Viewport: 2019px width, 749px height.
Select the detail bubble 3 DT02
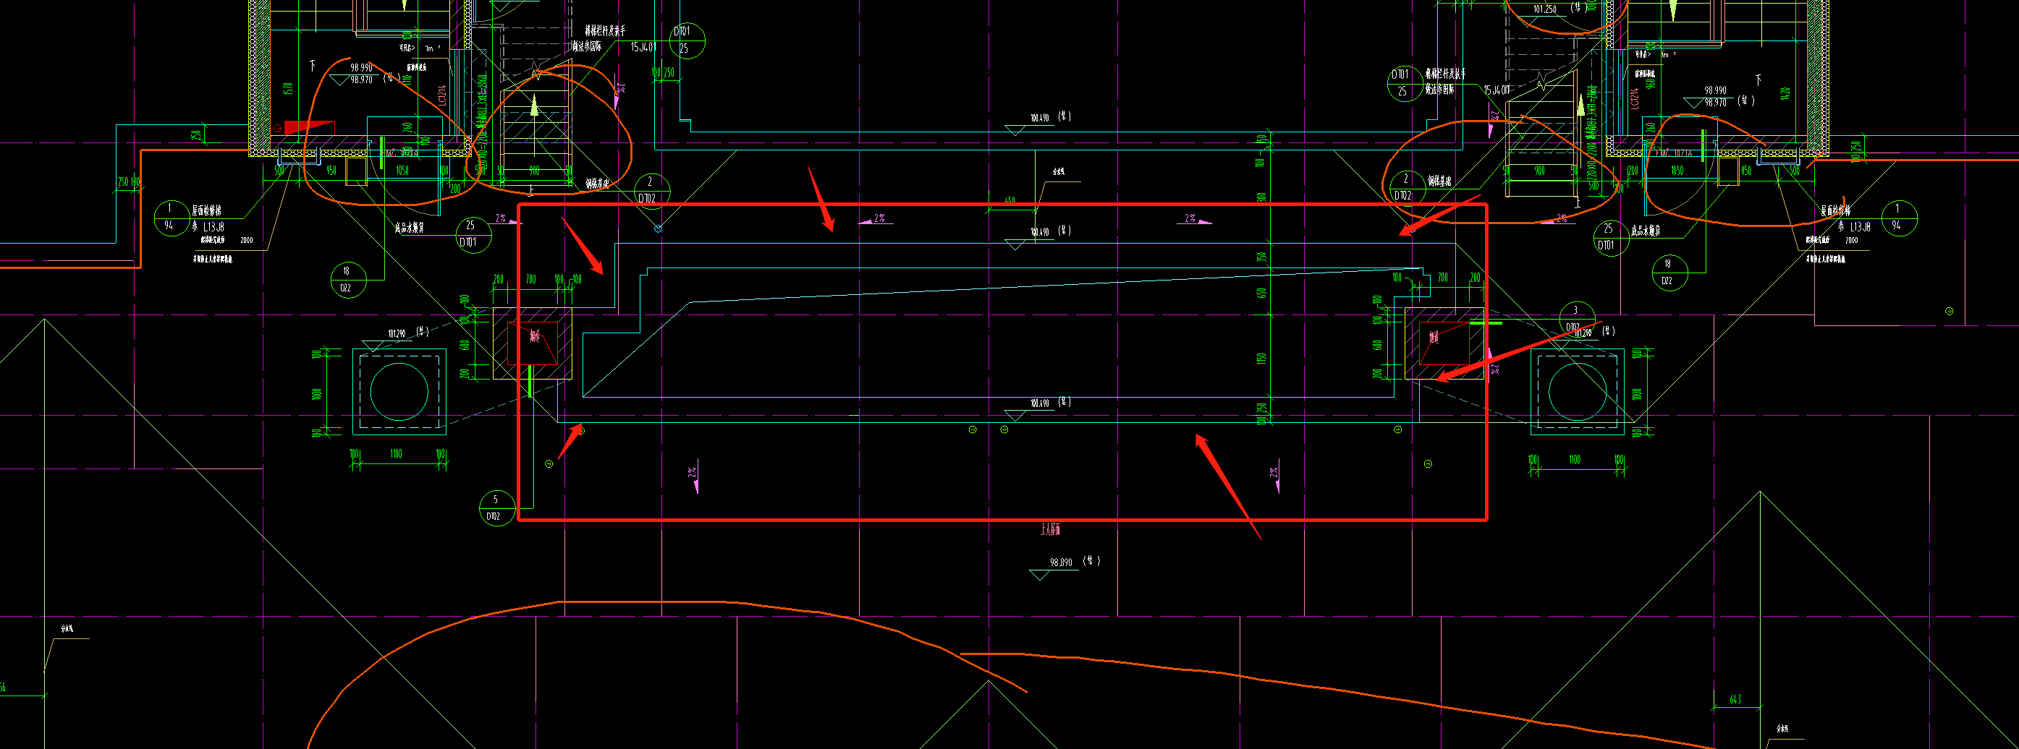coord(1576,320)
